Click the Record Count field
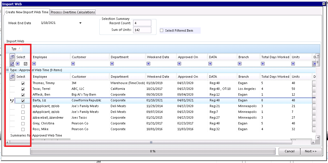This screenshot has height=163, width=328. (x=142, y=23)
